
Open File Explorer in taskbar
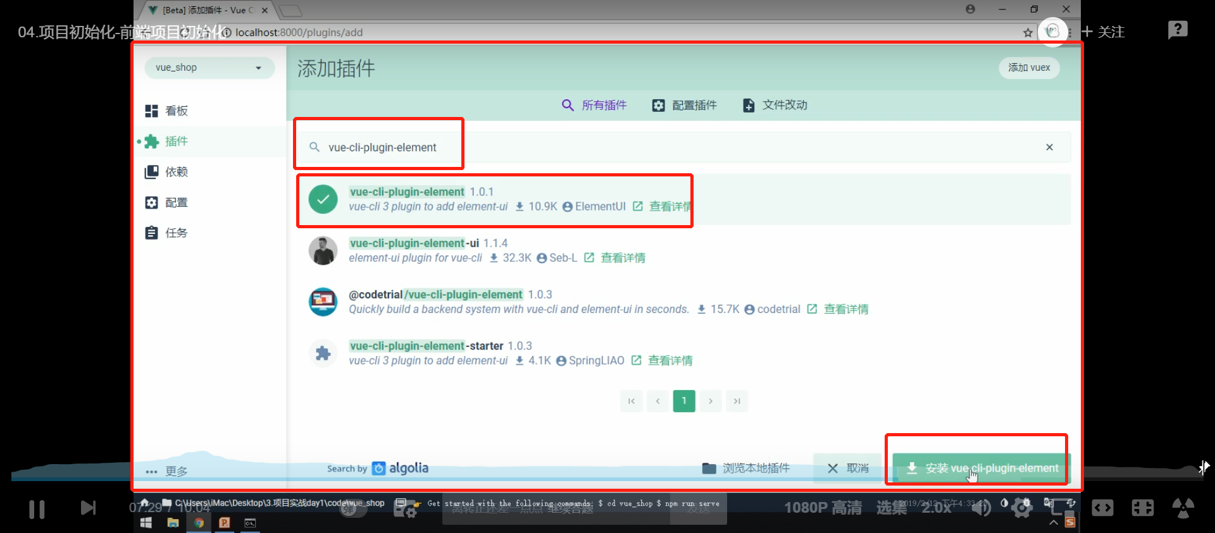click(x=173, y=523)
